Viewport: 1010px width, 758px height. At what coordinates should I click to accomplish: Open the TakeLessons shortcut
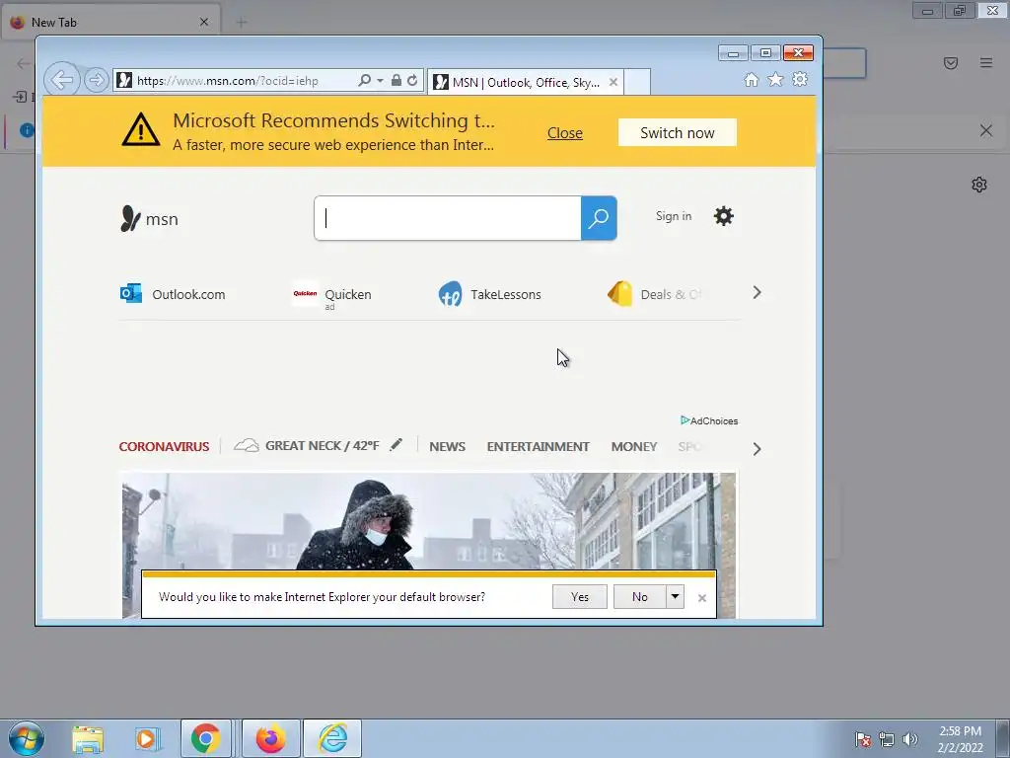click(x=489, y=294)
